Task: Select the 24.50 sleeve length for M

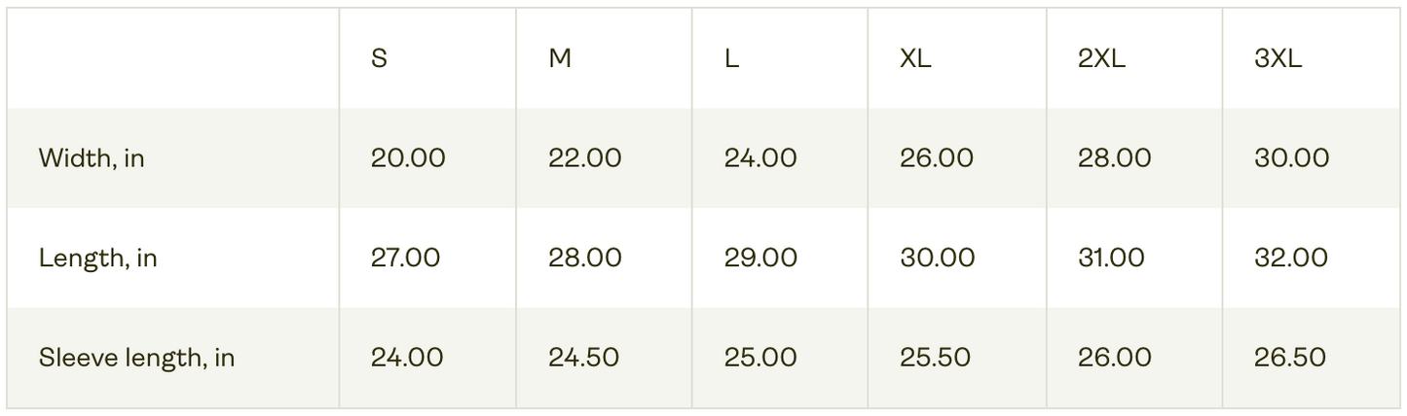Action: pyautogui.click(x=583, y=358)
